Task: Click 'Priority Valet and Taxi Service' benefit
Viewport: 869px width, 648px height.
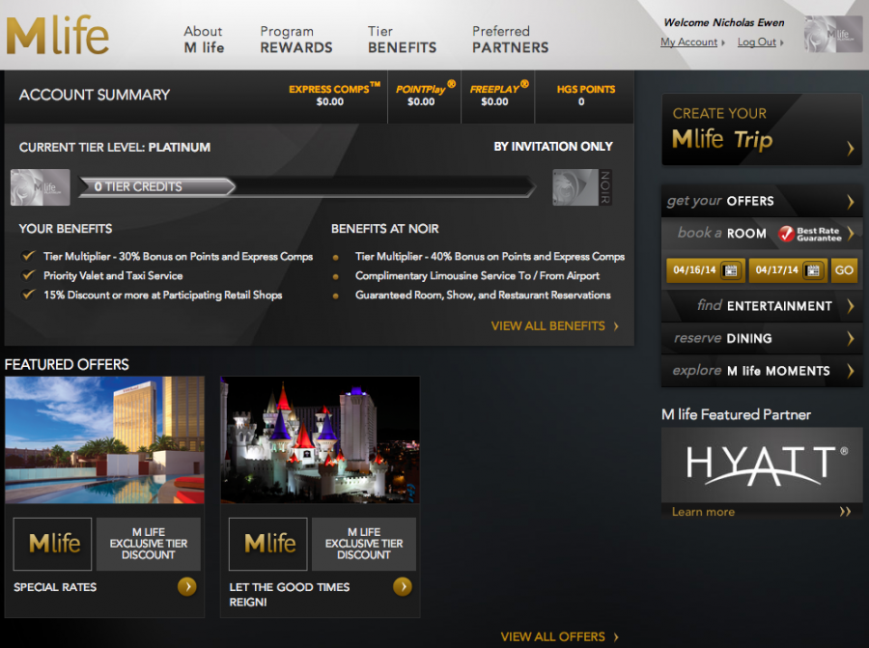Action: click(113, 276)
